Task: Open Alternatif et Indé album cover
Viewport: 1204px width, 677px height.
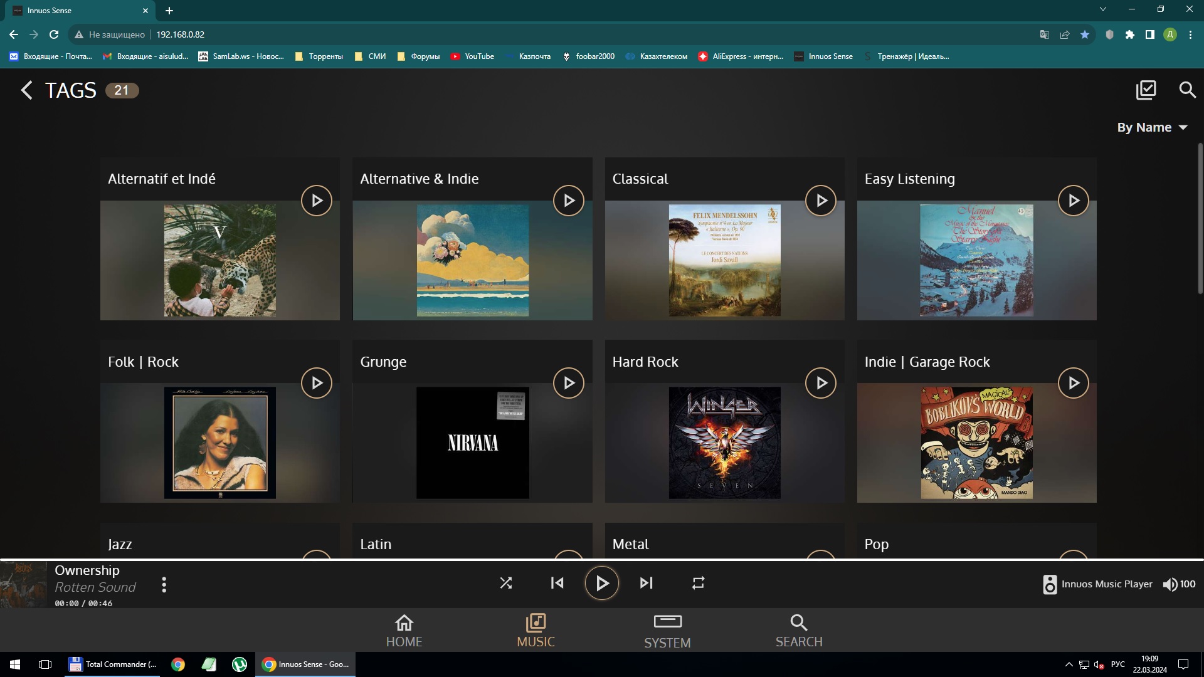Action: coord(220,260)
